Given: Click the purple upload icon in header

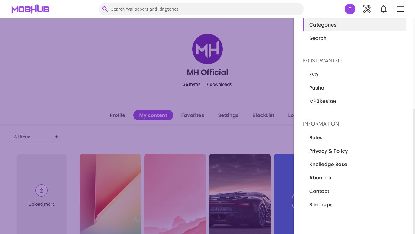Looking at the screenshot, I should pyautogui.click(x=350, y=9).
